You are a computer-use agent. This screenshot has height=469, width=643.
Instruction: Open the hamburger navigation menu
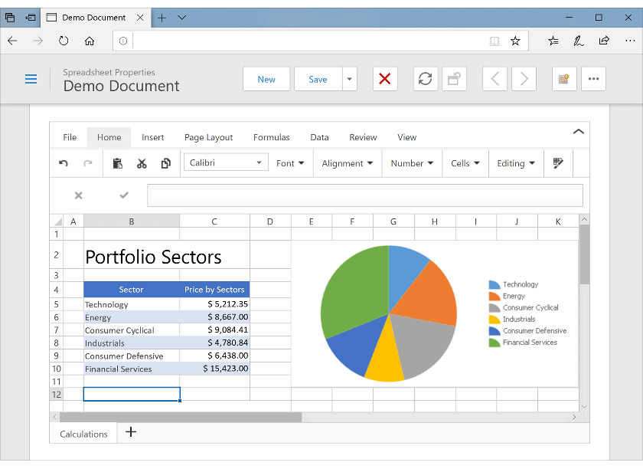(31, 78)
